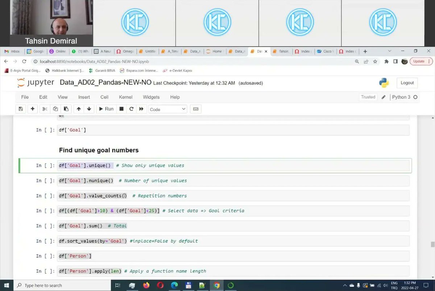Image resolution: width=435 pixels, height=291 pixels.
Task: Insert cell below with the plus icon
Action: click(33, 109)
